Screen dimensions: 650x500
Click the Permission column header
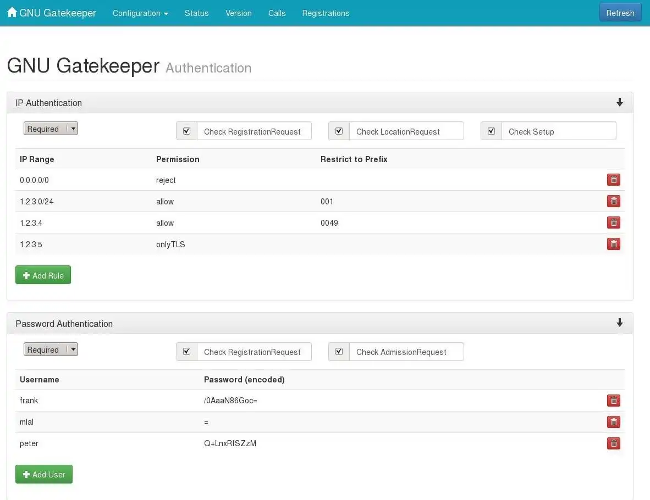178,159
